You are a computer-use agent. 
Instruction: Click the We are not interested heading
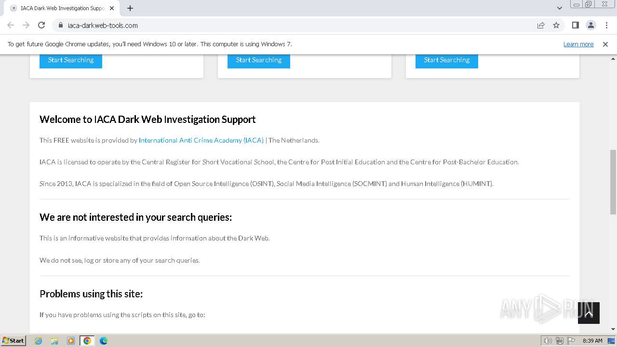point(136,217)
